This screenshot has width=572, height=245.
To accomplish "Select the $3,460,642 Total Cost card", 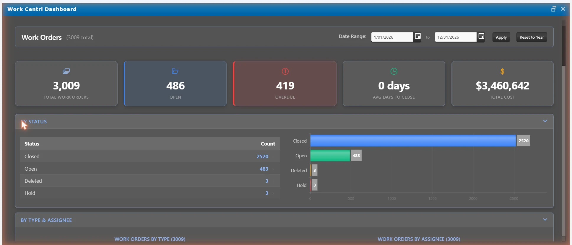I will click(x=502, y=84).
